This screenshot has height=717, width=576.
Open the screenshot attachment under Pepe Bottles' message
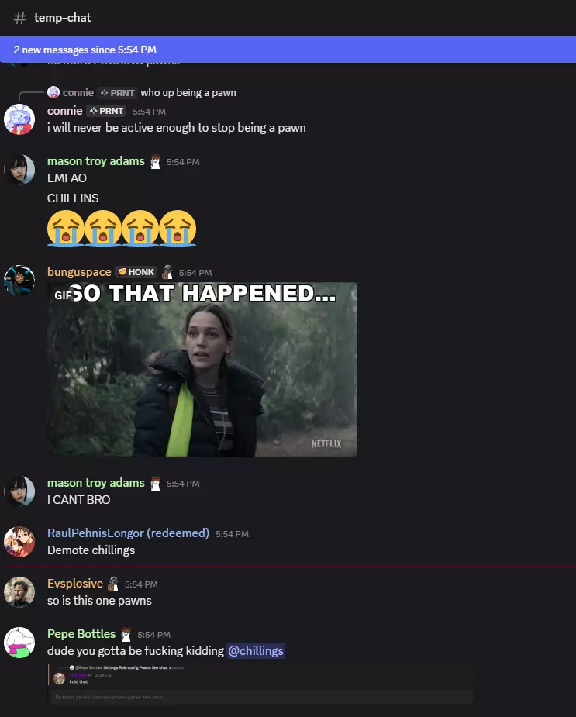pos(260,684)
